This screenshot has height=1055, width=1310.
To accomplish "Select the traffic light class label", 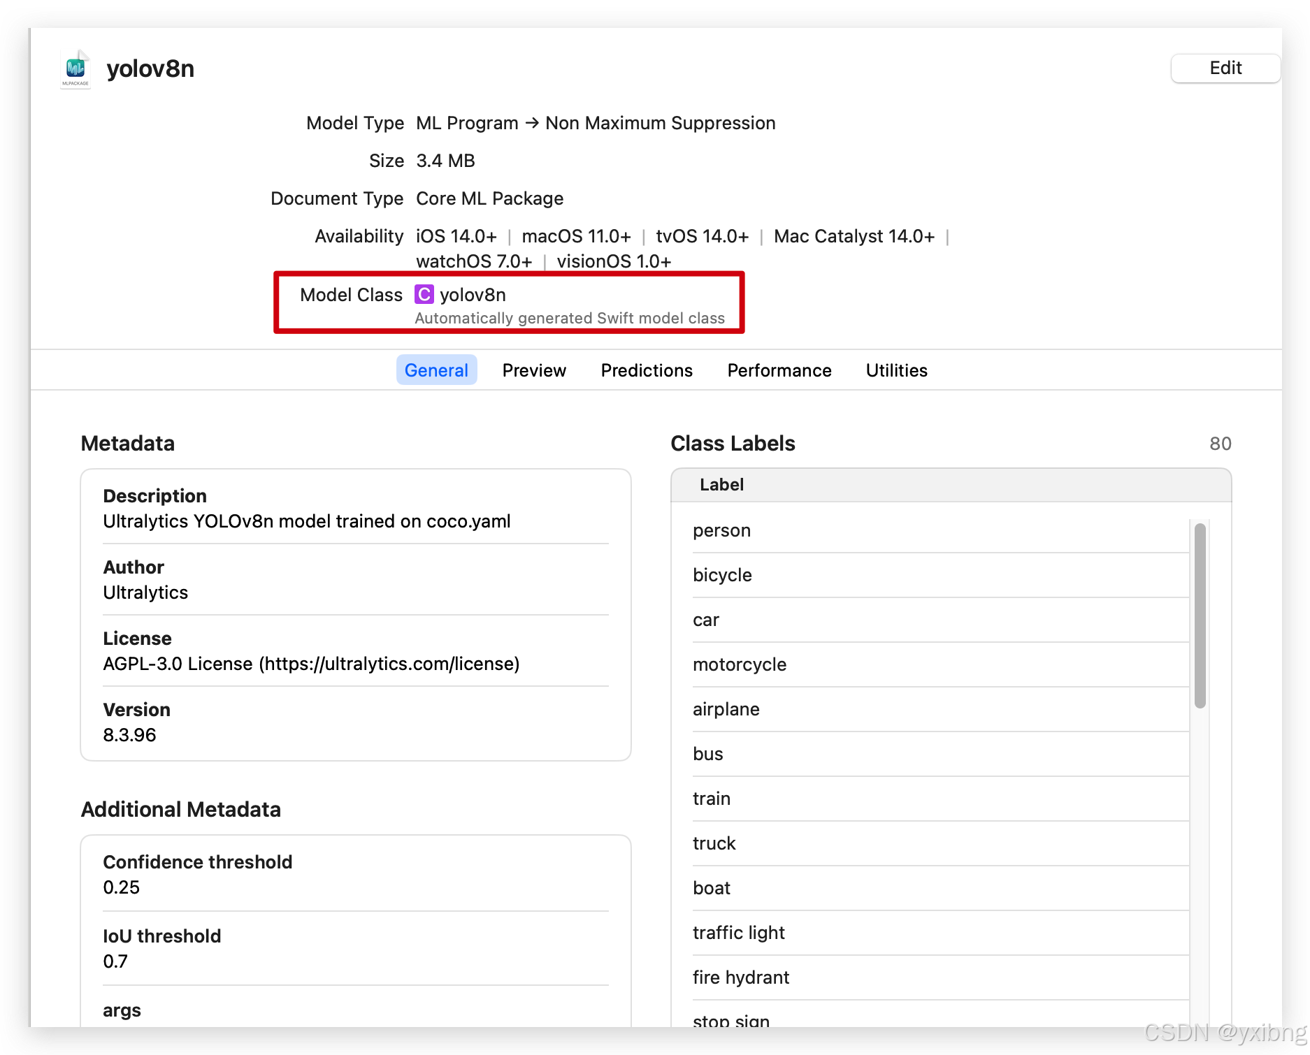I will tap(739, 932).
